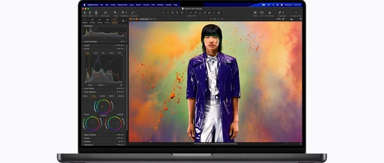This screenshot has height=163, width=384.
Task: Expand the tool tabs overflow chevrons
Action: (x=123, y=21)
